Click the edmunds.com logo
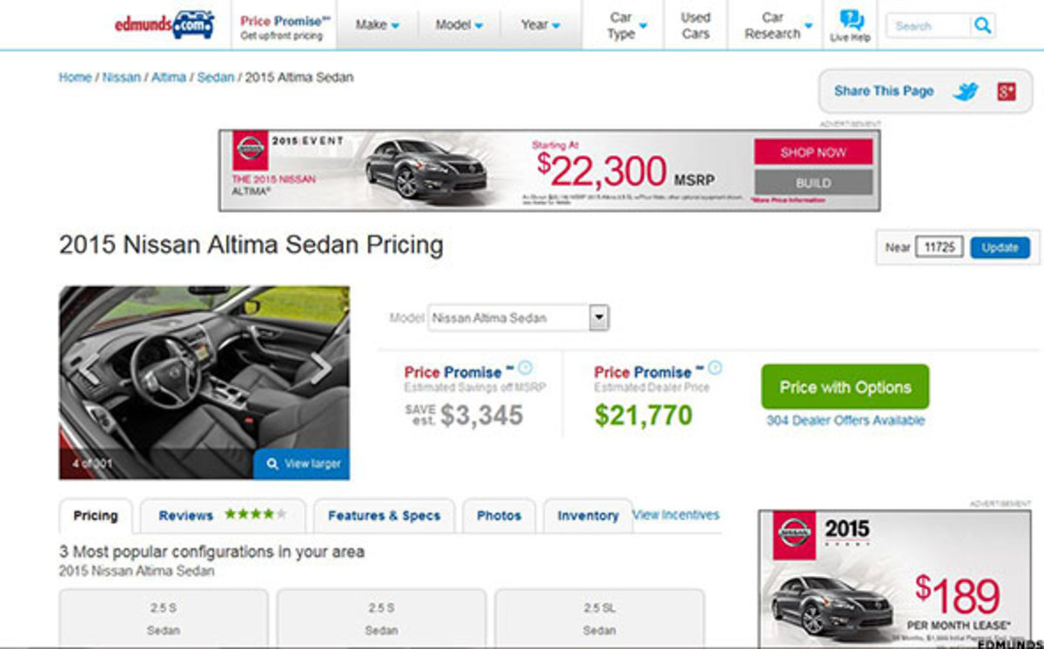This screenshot has width=1044, height=649. (x=164, y=24)
